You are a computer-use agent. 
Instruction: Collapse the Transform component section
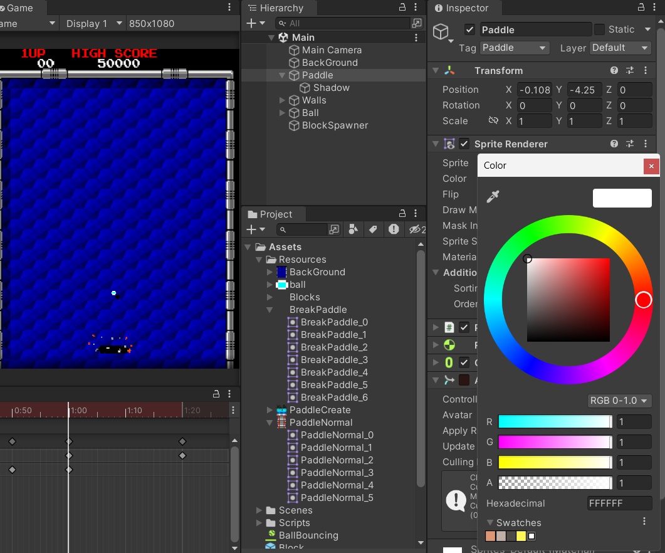coord(436,70)
